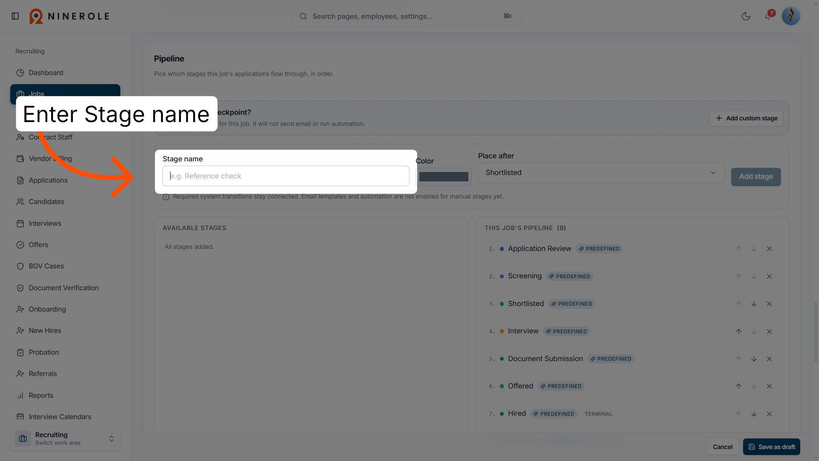Open notifications bell
This screenshot has height=461, width=819.
point(768,16)
